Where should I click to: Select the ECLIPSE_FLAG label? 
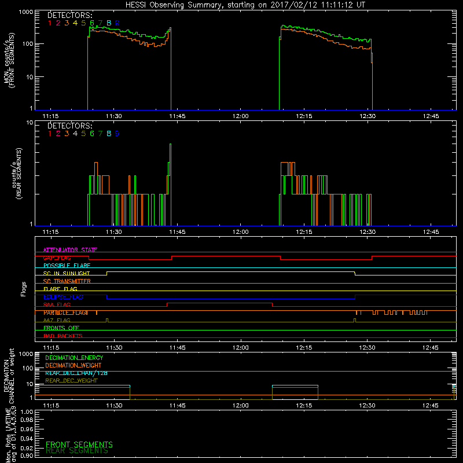point(63,297)
